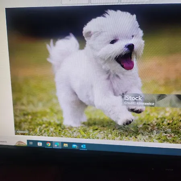
Task: Select the active Microsoft Edge taskbar icon
Action: pos(57,145)
